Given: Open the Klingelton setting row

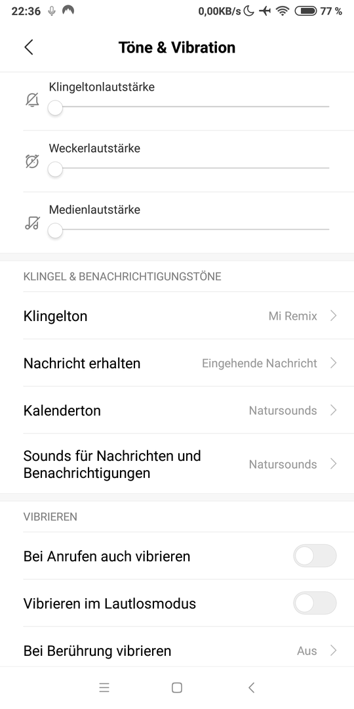Looking at the screenshot, I should 177,316.
